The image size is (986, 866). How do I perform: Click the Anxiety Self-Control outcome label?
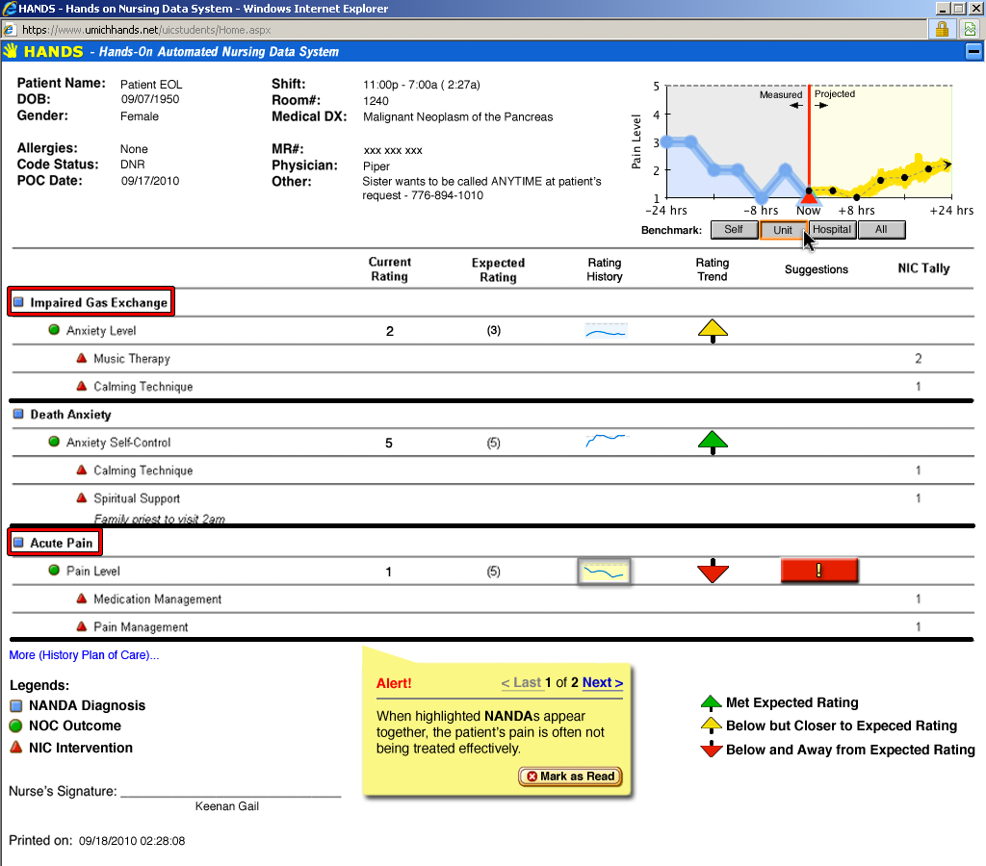118,443
